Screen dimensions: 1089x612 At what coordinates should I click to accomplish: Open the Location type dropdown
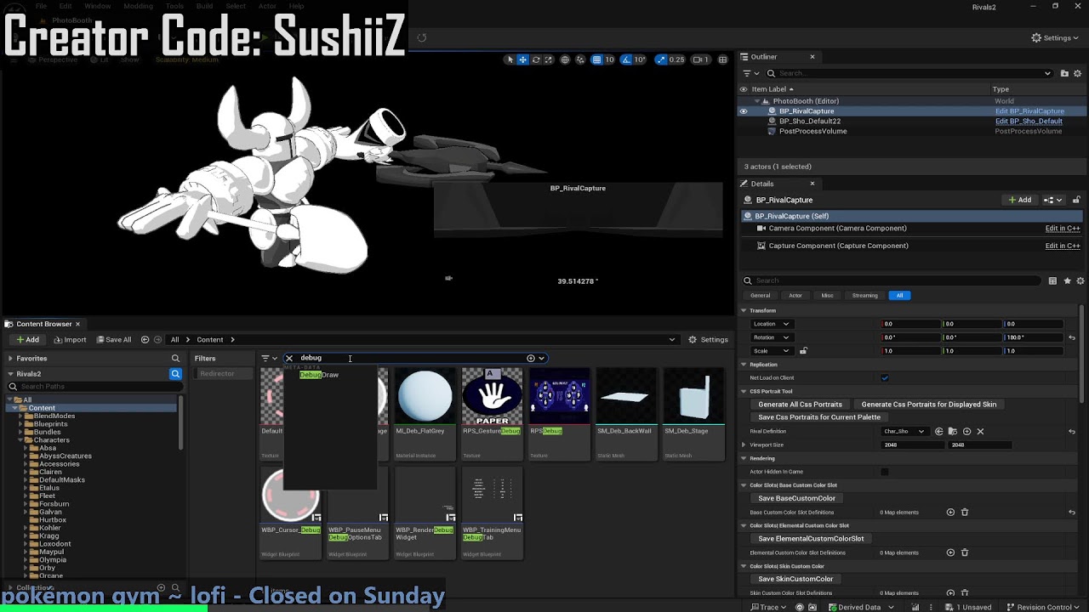773,324
